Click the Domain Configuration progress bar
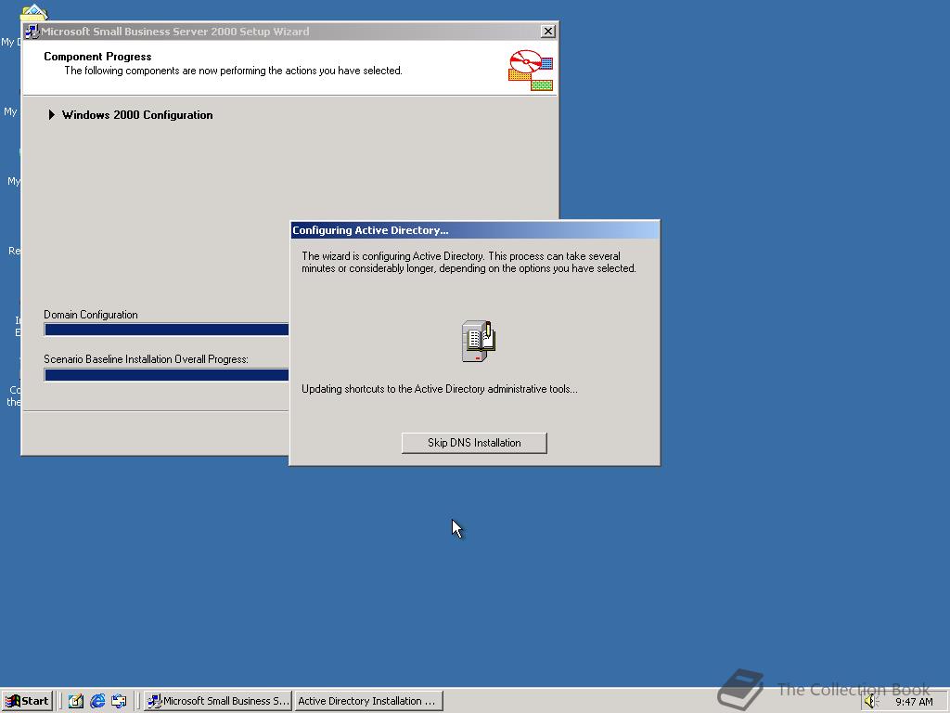Screen dimensions: 950x713 pyautogui.click(x=166, y=330)
